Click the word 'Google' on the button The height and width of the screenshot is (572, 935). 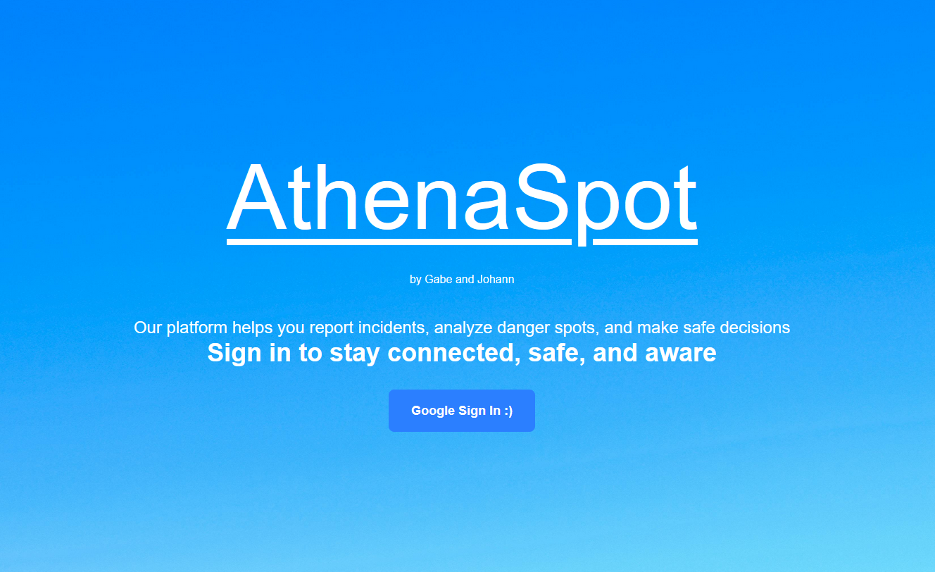(433, 411)
